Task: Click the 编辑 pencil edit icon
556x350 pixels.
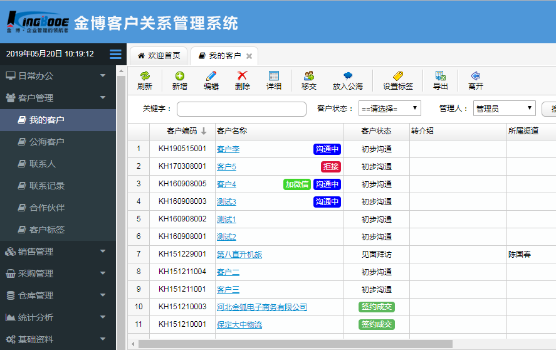Action: click(x=211, y=76)
